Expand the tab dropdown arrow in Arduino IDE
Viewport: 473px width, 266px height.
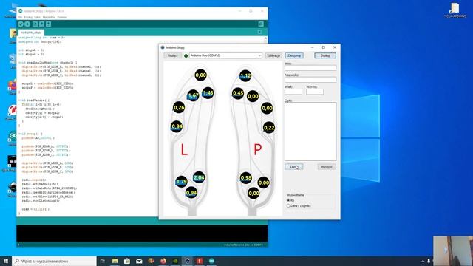[x=259, y=32]
